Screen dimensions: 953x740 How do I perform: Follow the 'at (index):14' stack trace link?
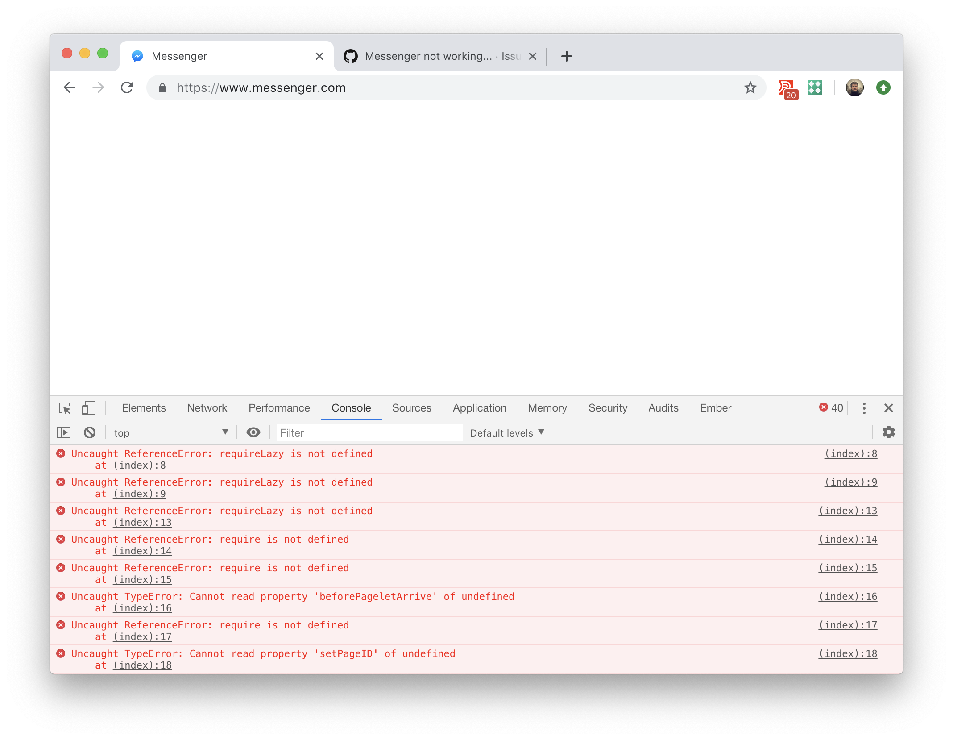point(142,551)
